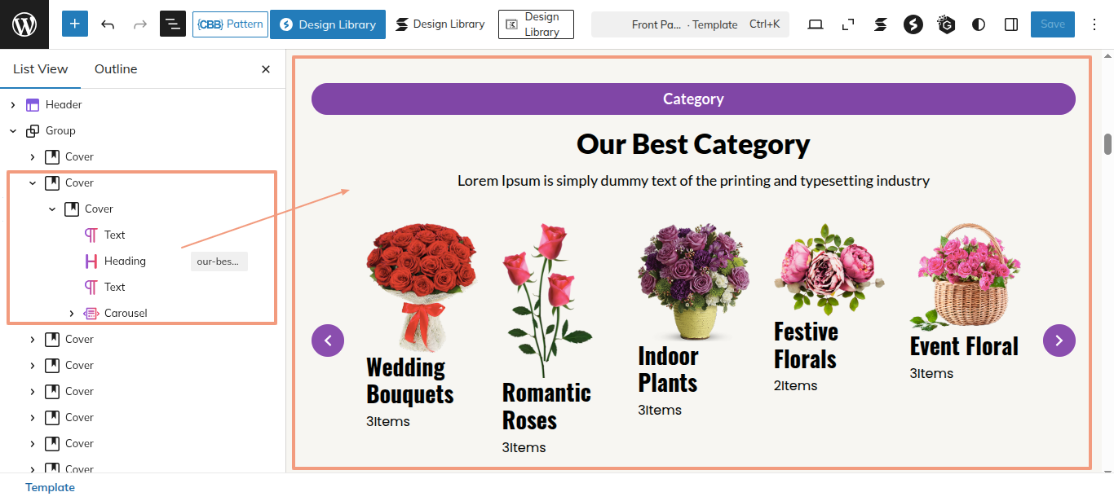1114x501 pixels.
Task: Click the fullscreen expand arrows icon
Action: 848,24
